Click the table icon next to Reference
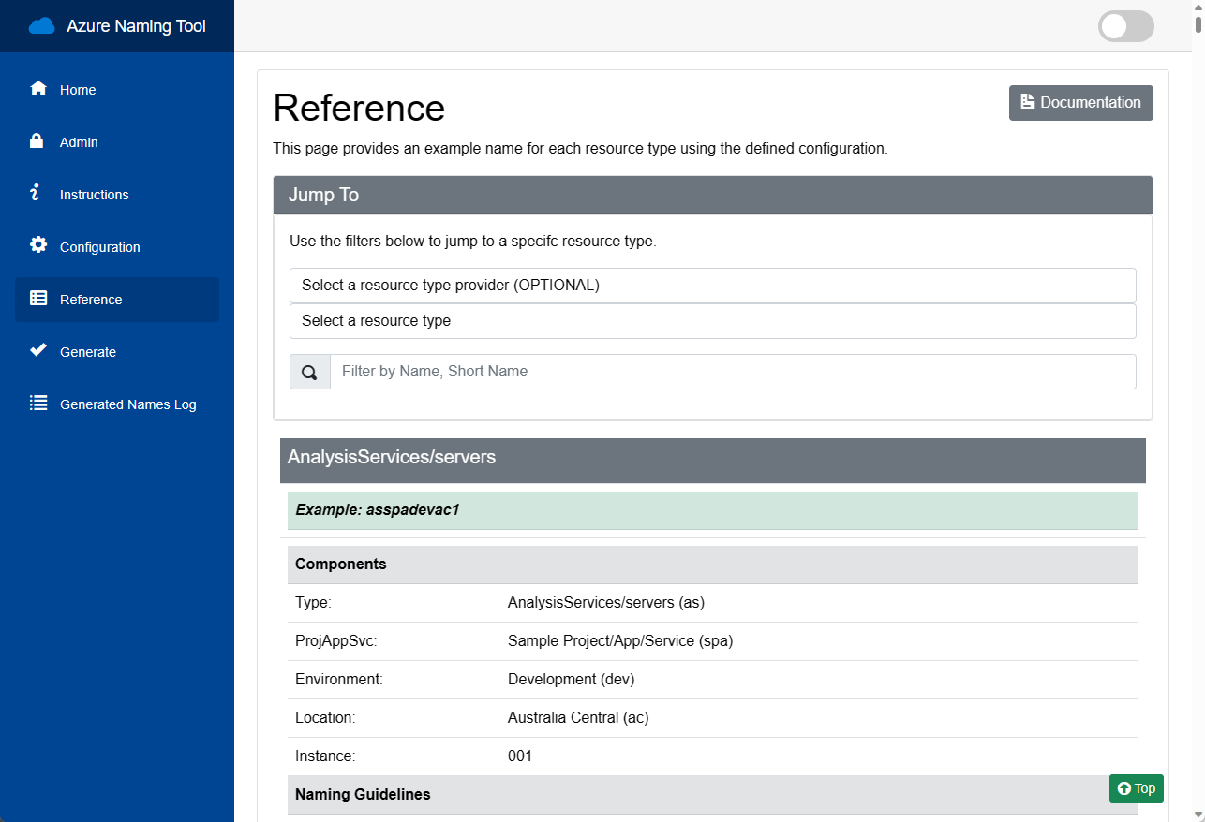Image resolution: width=1205 pixels, height=822 pixels. [37, 298]
